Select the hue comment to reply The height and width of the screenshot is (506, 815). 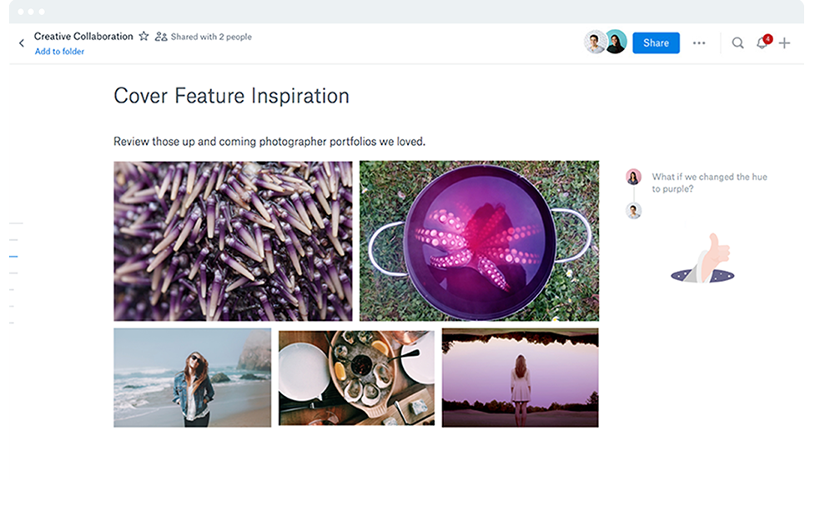pos(710,182)
